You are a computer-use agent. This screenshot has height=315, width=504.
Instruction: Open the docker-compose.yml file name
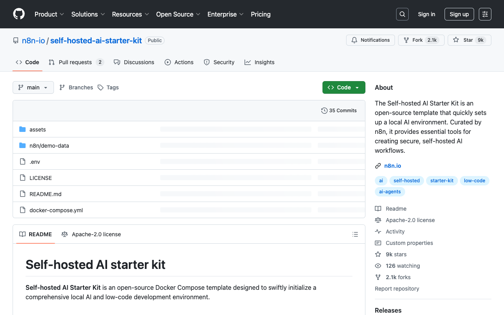coord(56,210)
